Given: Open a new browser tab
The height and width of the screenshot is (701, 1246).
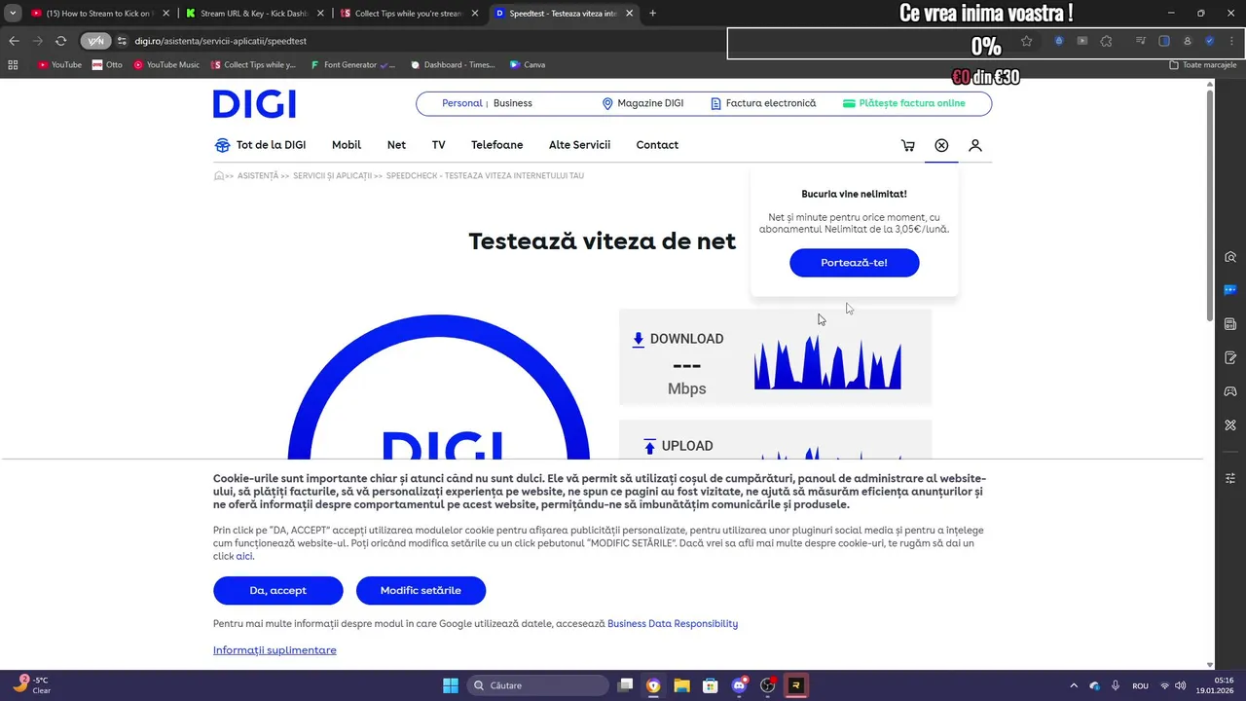Looking at the screenshot, I should (x=652, y=14).
